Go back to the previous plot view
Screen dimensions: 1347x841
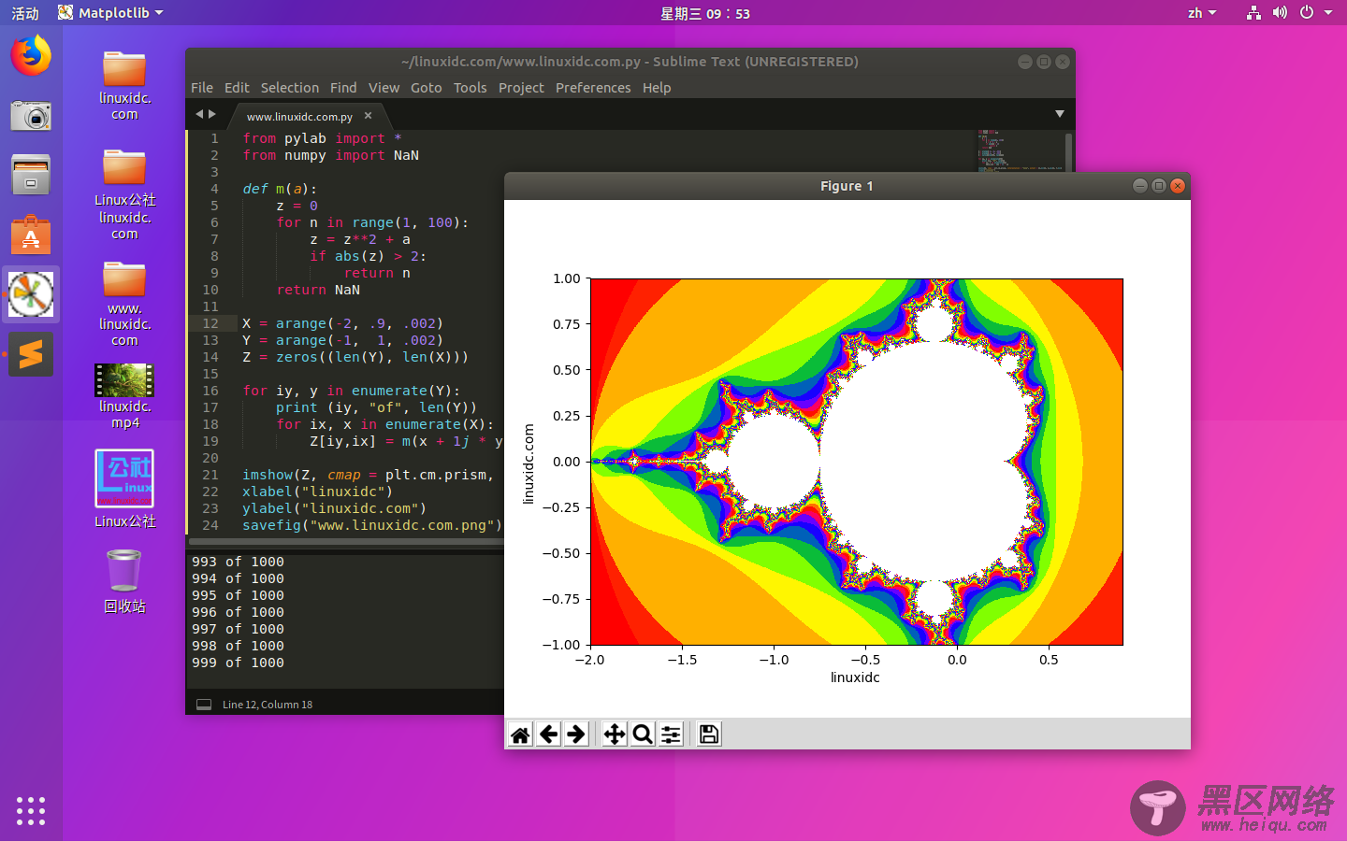549,734
